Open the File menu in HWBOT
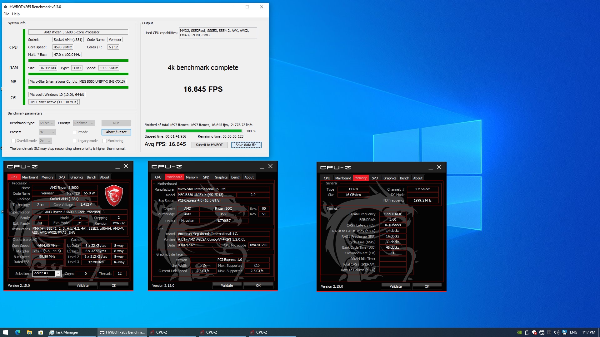The height and width of the screenshot is (337, 600). tap(6, 14)
